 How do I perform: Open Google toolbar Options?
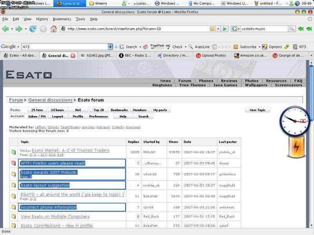pos(272,47)
